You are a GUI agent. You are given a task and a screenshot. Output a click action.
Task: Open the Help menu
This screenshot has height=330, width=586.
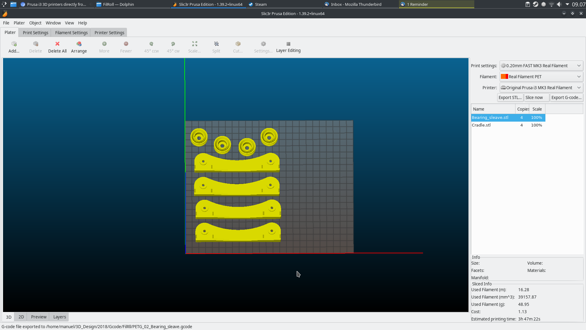(82, 23)
